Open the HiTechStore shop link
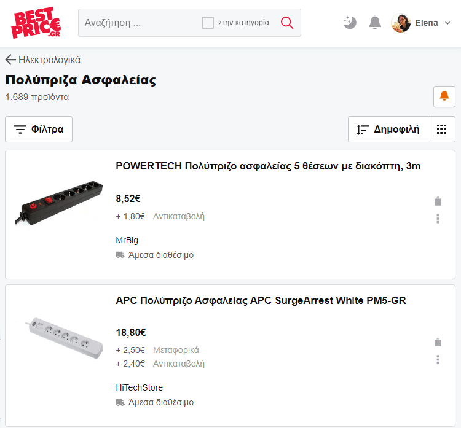The width and height of the screenshot is (461, 428). pyautogui.click(x=140, y=387)
